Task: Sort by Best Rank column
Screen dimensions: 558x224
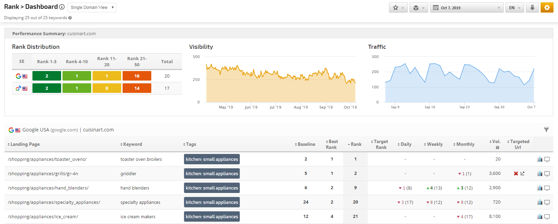Action: point(332,144)
